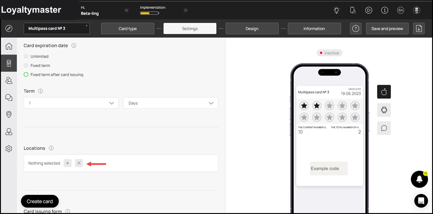Click the mobile phone icon in header
Viewport: 433px width, 214px height.
(x=353, y=11)
